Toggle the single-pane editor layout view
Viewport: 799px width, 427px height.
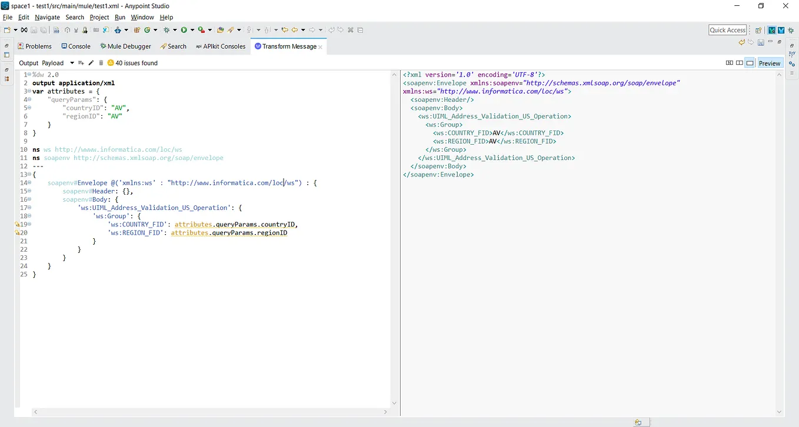point(749,63)
